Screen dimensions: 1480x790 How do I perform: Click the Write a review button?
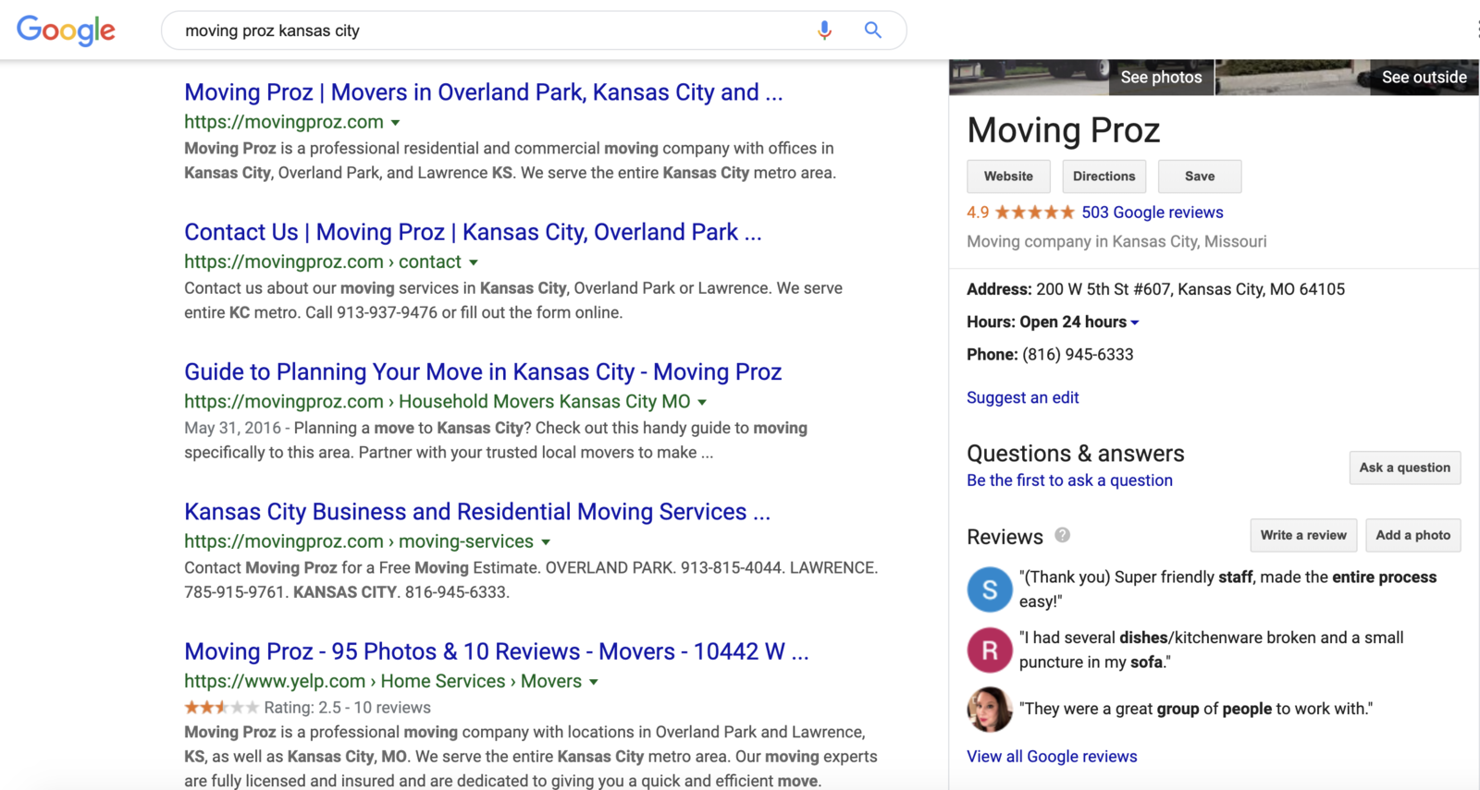pos(1303,535)
